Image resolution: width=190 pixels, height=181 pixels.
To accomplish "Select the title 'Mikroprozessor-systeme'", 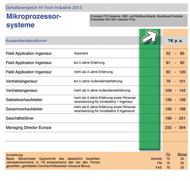I will click(34, 21).
